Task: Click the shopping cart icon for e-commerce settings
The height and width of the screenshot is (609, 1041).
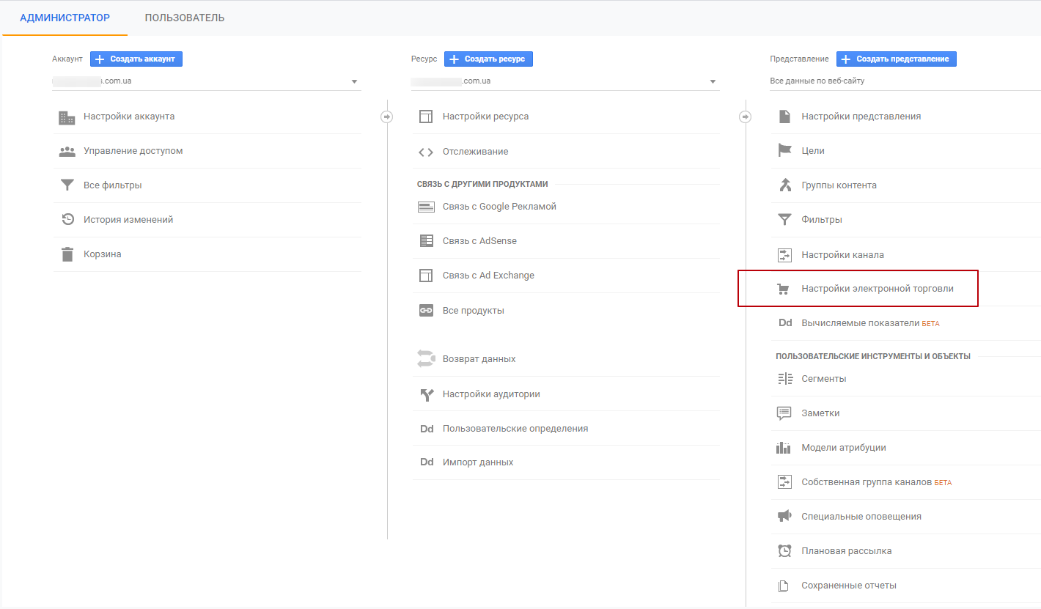Action: click(783, 289)
